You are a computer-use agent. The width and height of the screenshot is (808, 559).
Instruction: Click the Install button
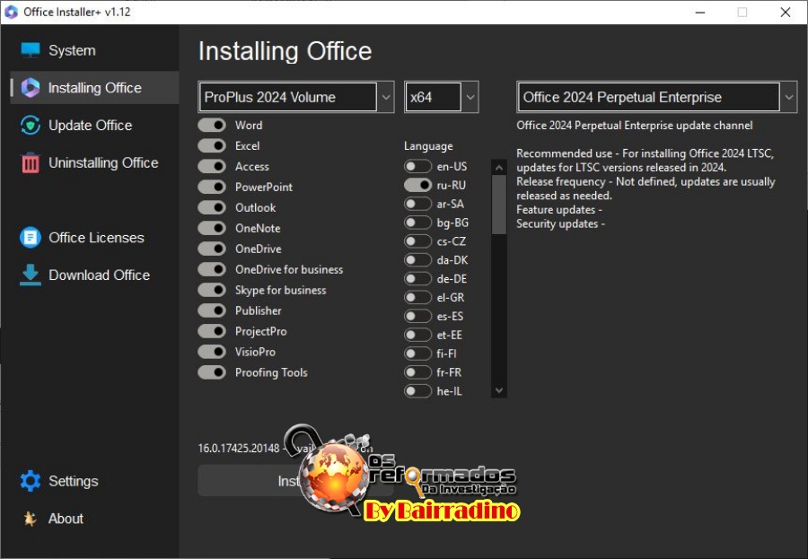[296, 481]
